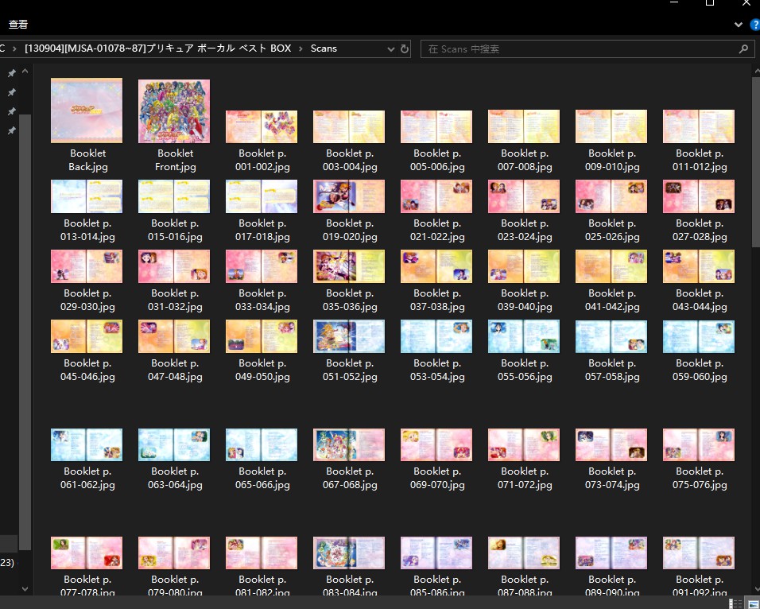Select Booklet p. 001-002.jpg thumbnail
This screenshot has width=760, height=609.
(x=262, y=126)
